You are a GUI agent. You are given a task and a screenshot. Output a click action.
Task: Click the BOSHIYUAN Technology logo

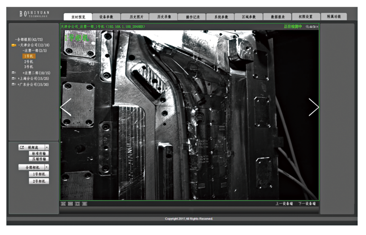pos(34,14)
